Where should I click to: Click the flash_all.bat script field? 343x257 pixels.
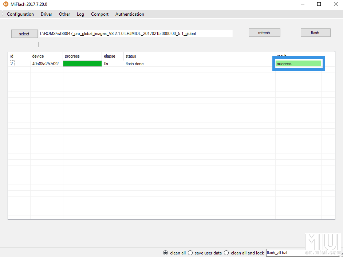point(285,253)
